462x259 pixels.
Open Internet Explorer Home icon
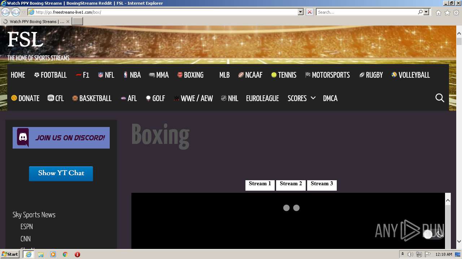click(438, 13)
